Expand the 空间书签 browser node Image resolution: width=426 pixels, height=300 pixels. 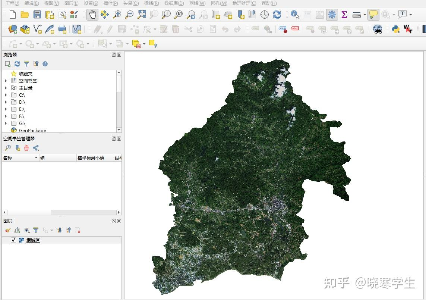tap(6, 81)
